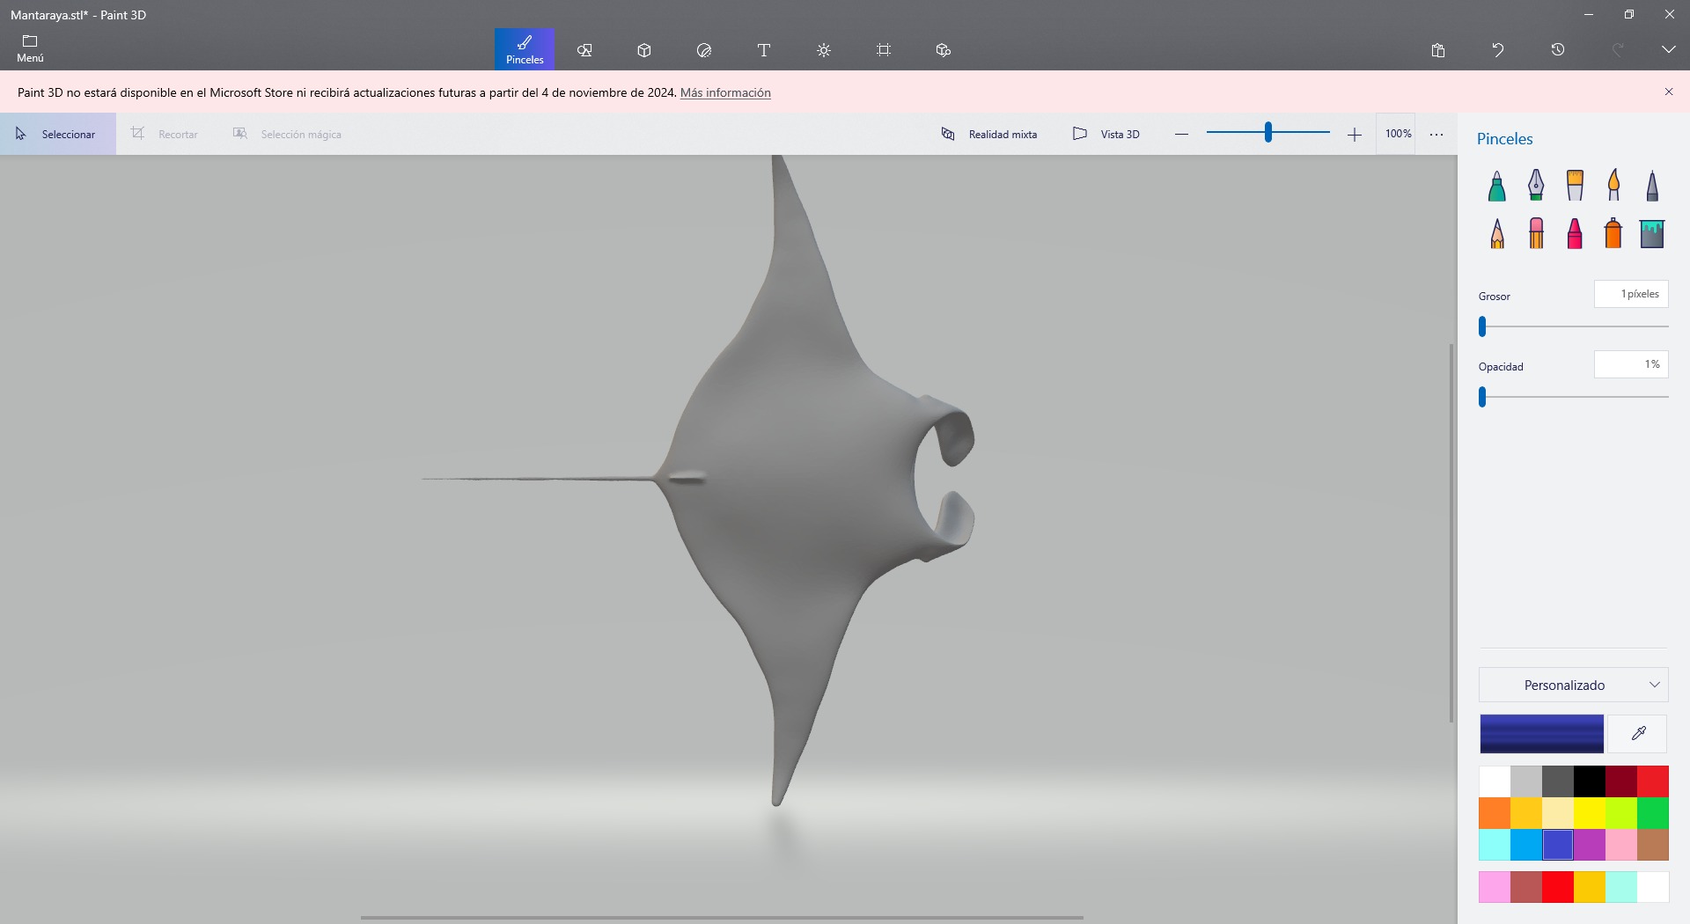Open the 3D library tab
Screen dimensions: 1690x924
tap(944, 50)
